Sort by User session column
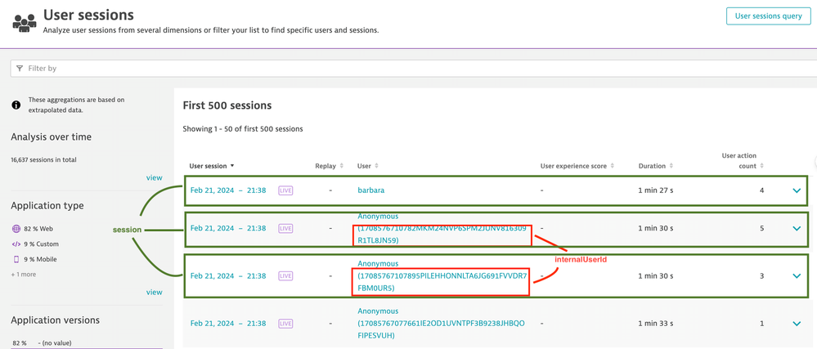The width and height of the screenshot is (817, 349). tap(212, 166)
